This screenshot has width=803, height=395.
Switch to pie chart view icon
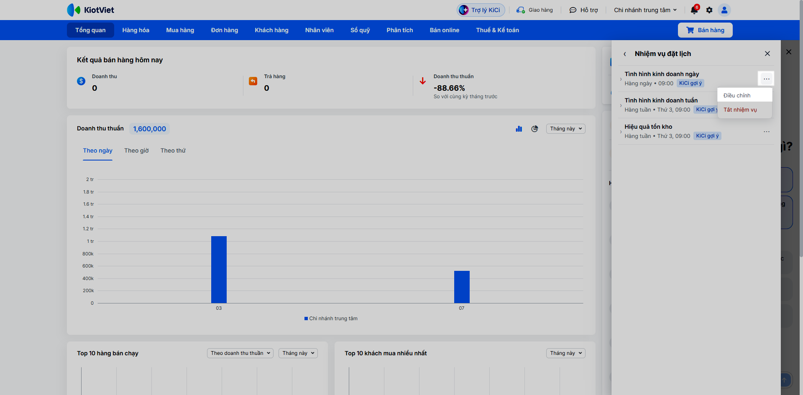click(x=534, y=129)
